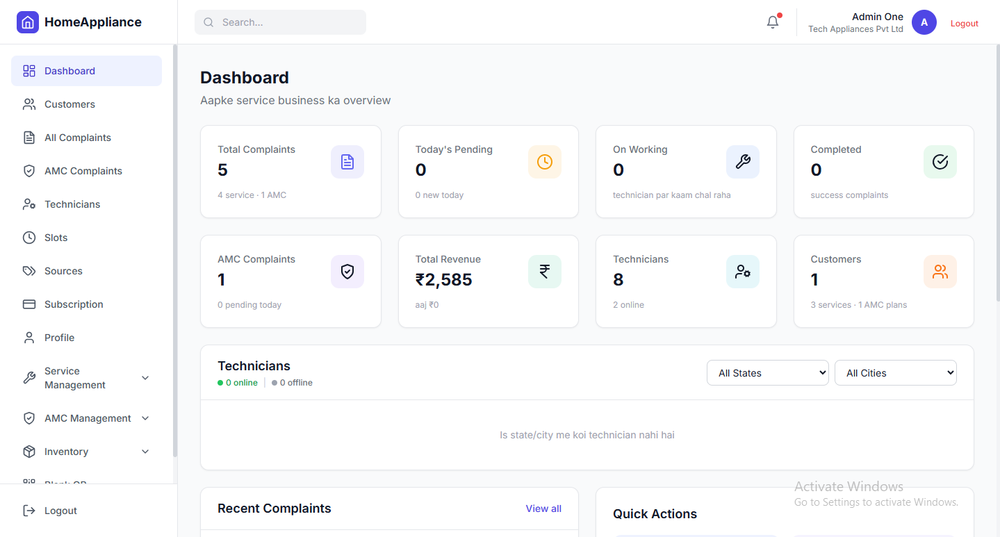Click the AMC Management shield icon

click(x=29, y=418)
